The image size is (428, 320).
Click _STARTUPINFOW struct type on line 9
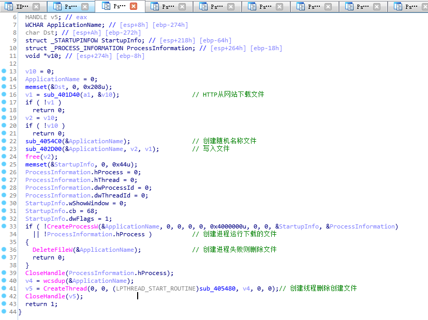point(74,41)
